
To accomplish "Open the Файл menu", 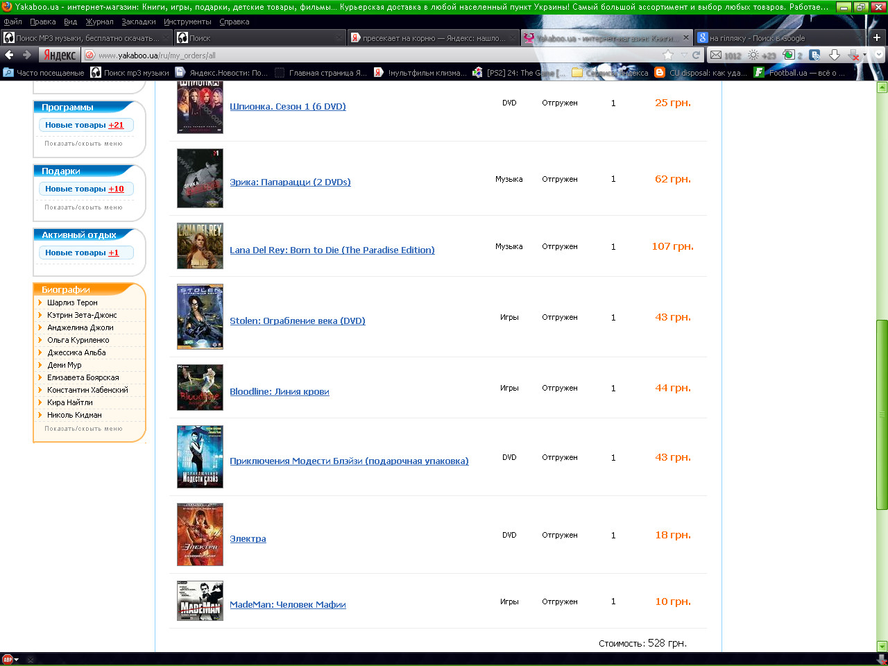I will [x=12, y=22].
